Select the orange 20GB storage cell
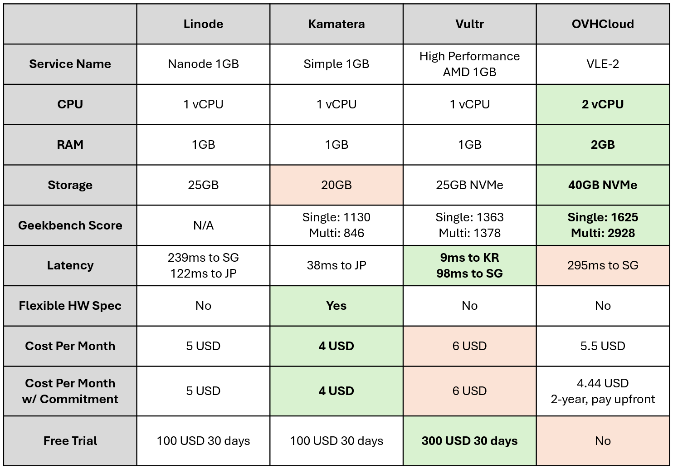 (336, 185)
